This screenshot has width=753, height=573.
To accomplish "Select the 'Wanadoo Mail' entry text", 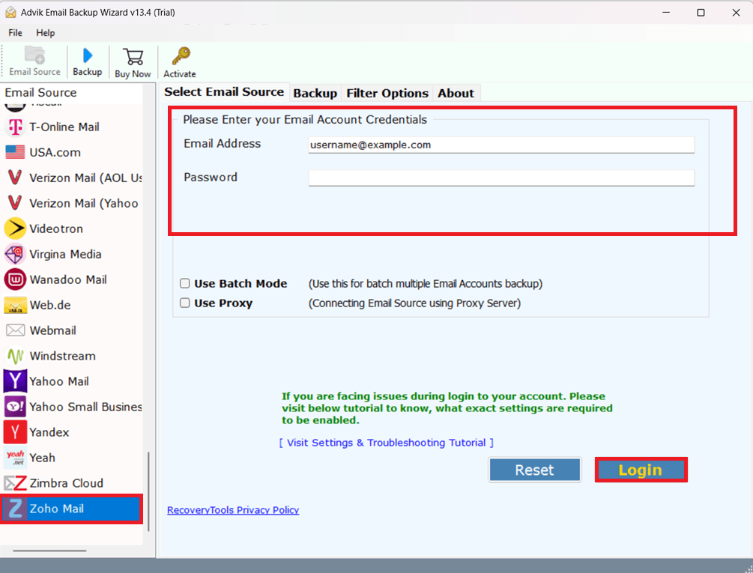I will point(68,280).
